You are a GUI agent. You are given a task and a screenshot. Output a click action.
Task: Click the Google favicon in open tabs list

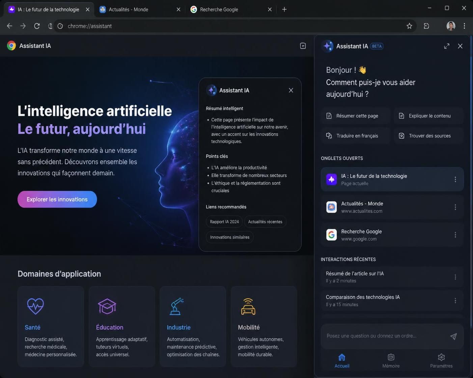click(x=331, y=235)
